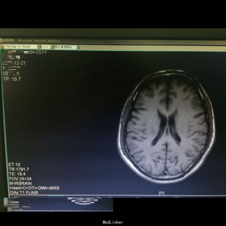
Task: Open the OAx T1 FLAIR series dropdown
Action: coord(19,47)
